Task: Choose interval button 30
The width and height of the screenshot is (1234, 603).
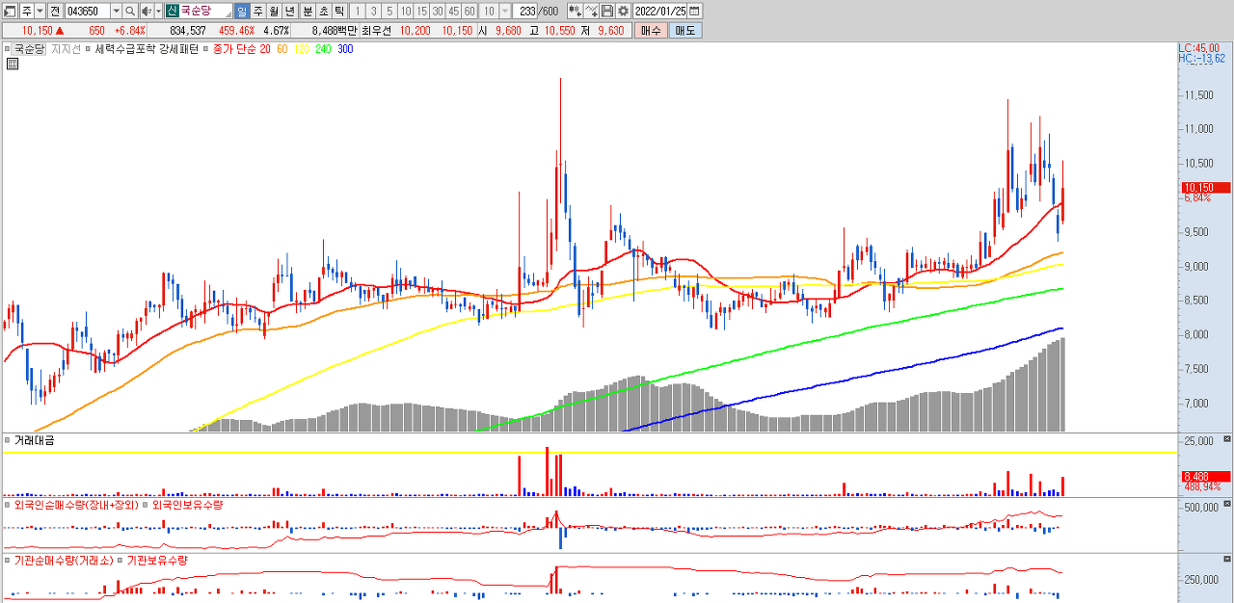Action: [438, 11]
